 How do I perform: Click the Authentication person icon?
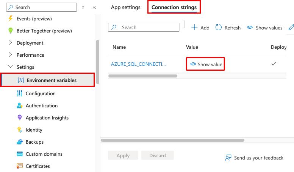pos(20,105)
